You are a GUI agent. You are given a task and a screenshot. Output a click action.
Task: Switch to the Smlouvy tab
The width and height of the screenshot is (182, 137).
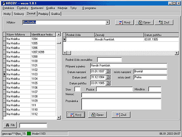click(19, 14)
